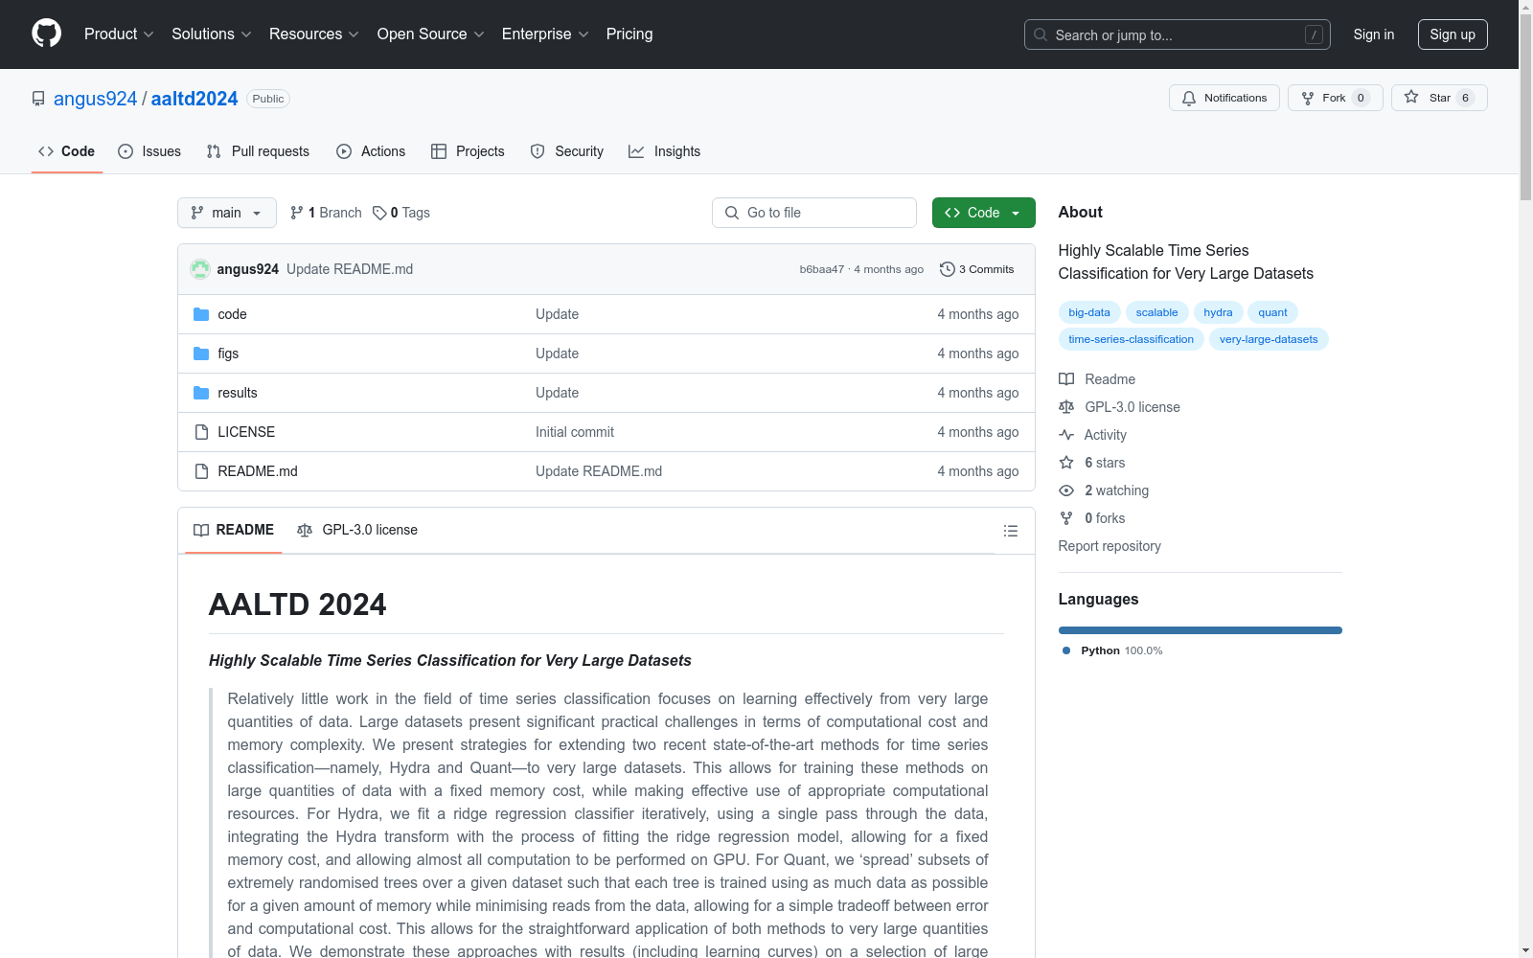Open the results folder
1533x958 pixels.
238,393
